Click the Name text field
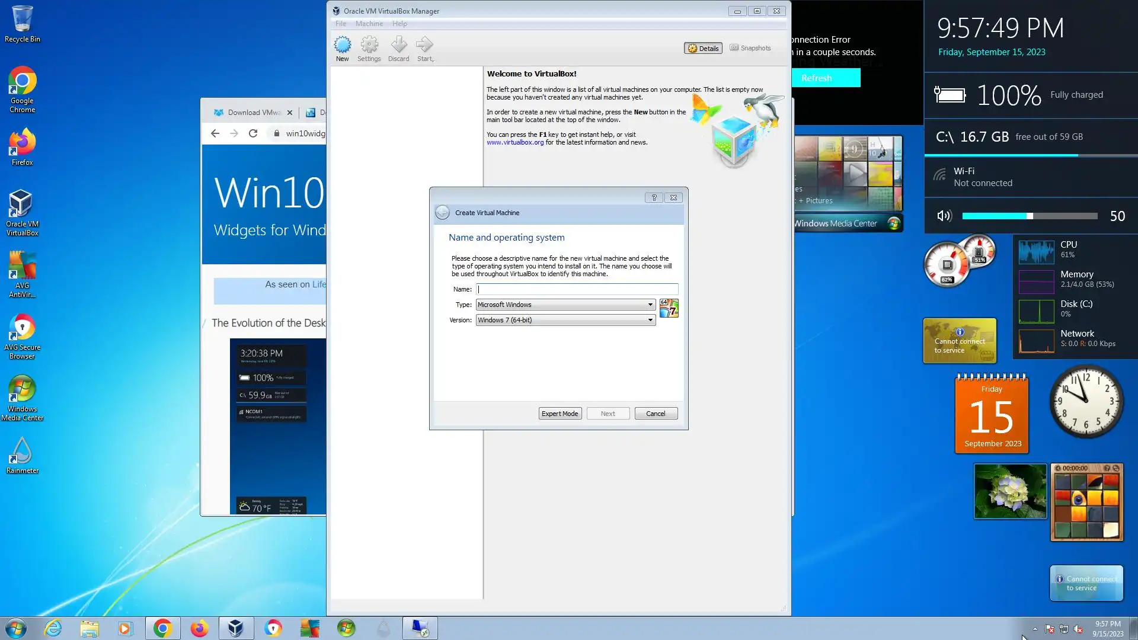The image size is (1138, 640). click(x=577, y=289)
